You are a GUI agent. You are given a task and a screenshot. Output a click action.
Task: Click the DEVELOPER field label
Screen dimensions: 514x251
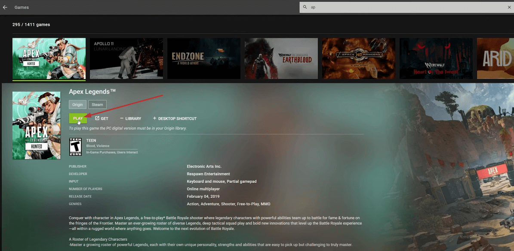[x=78, y=174]
